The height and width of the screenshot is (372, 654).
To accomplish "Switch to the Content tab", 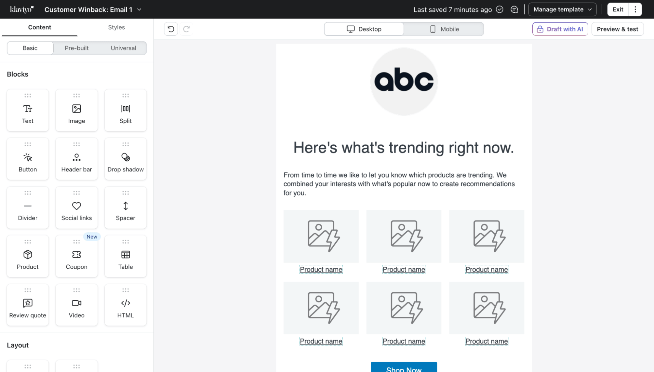I will coord(40,27).
